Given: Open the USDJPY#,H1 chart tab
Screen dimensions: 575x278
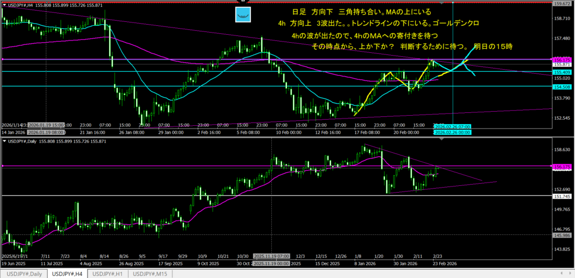Looking at the screenshot, I should [x=108, y=274].
